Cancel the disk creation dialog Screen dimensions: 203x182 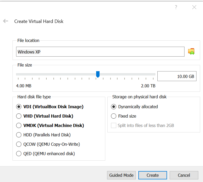point(184,175)
